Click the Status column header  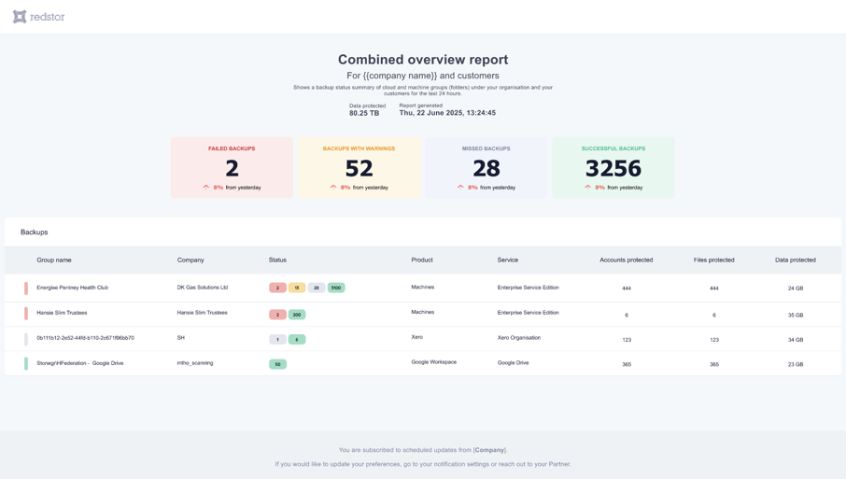277,260
